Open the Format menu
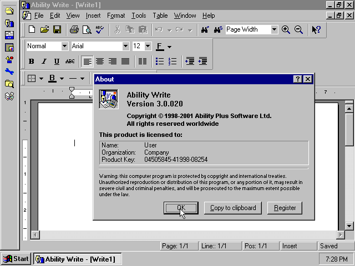 pyautogui.click(x=116, y=16)
